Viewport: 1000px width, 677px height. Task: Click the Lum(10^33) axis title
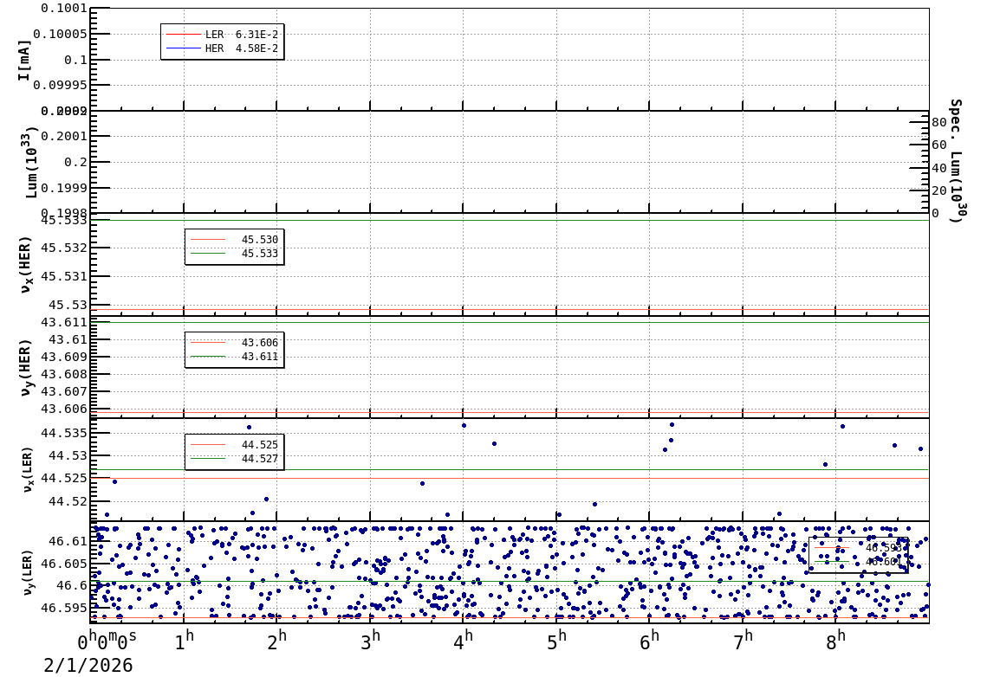(31, 162)
